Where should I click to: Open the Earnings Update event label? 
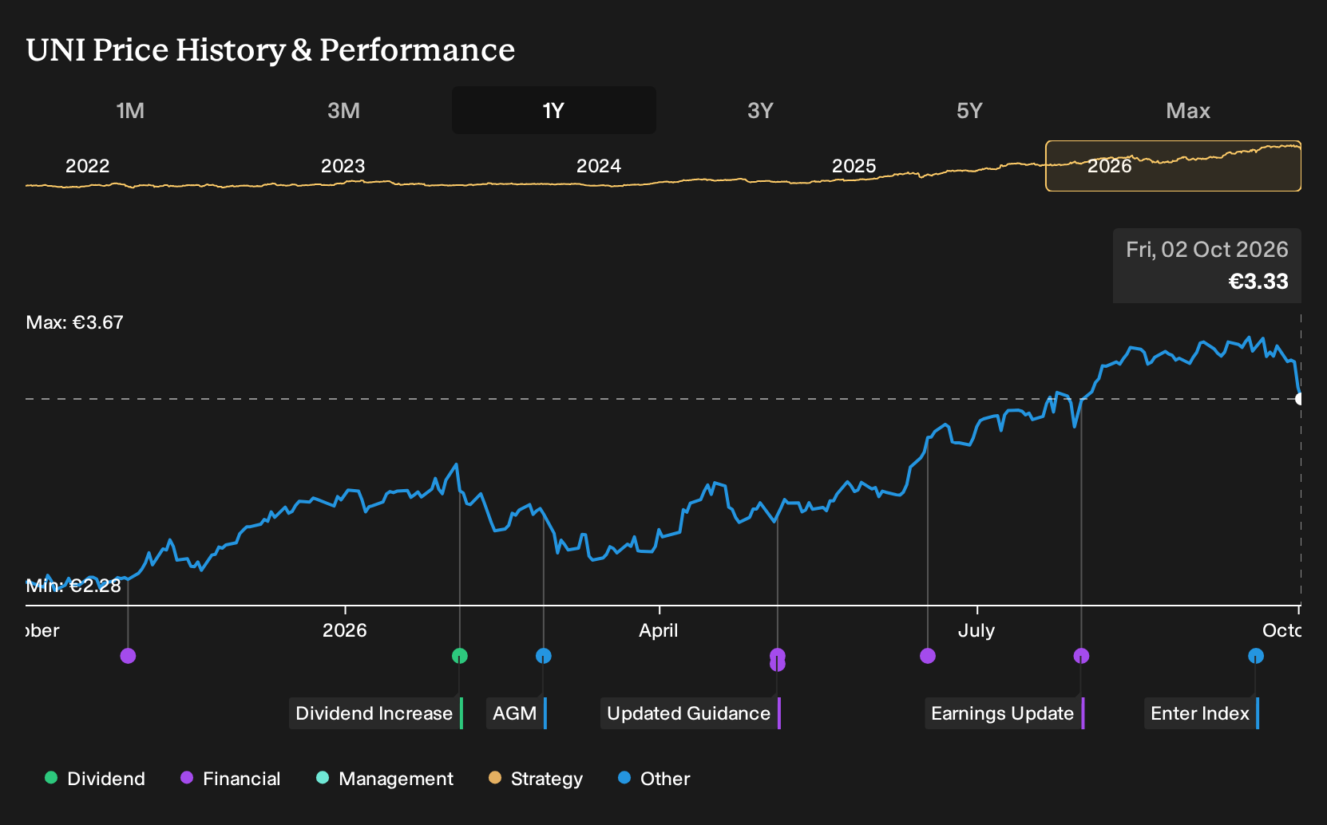(1004, 713)
